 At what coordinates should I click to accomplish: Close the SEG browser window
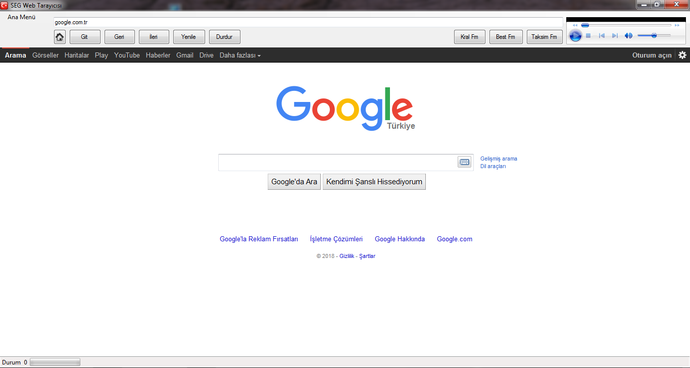point(676,5)
